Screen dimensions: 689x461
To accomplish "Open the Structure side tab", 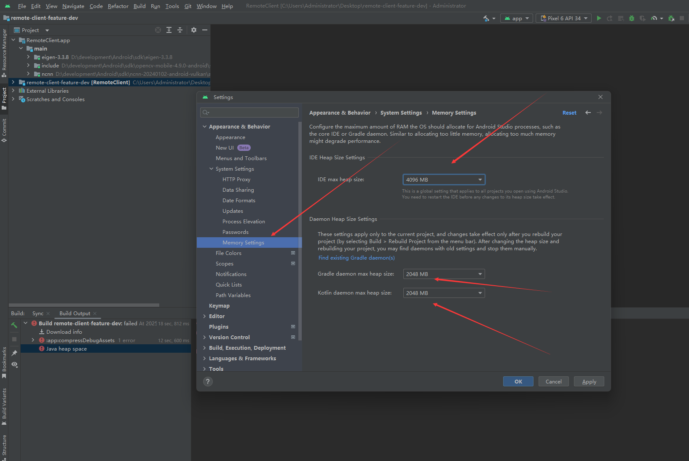I will click(4, 447).
